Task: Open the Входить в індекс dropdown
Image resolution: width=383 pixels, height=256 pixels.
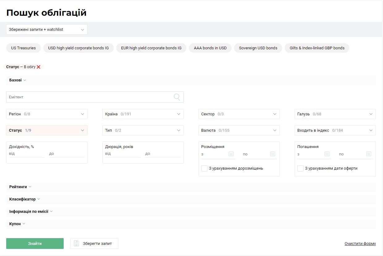Action: pos(335,130)
